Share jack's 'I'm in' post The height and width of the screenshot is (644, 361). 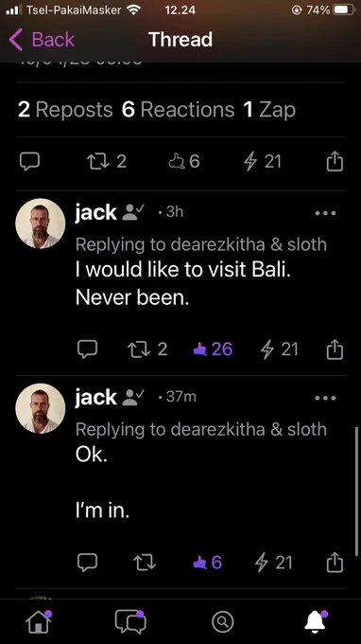coord(335,562)
